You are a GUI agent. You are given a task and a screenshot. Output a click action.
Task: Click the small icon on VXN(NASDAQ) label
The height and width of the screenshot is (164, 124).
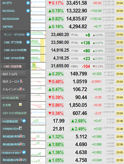click(20, 128)
